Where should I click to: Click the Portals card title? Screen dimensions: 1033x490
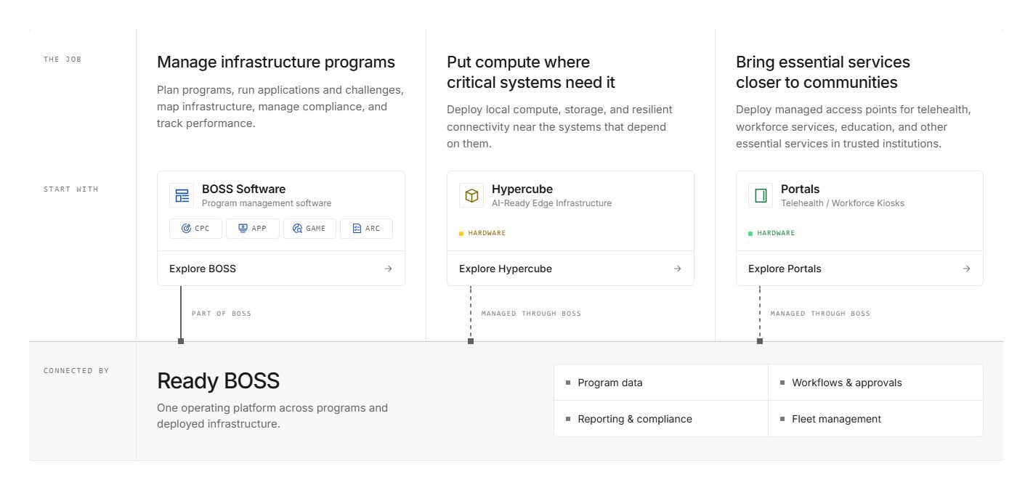click(x=801, y=189)
